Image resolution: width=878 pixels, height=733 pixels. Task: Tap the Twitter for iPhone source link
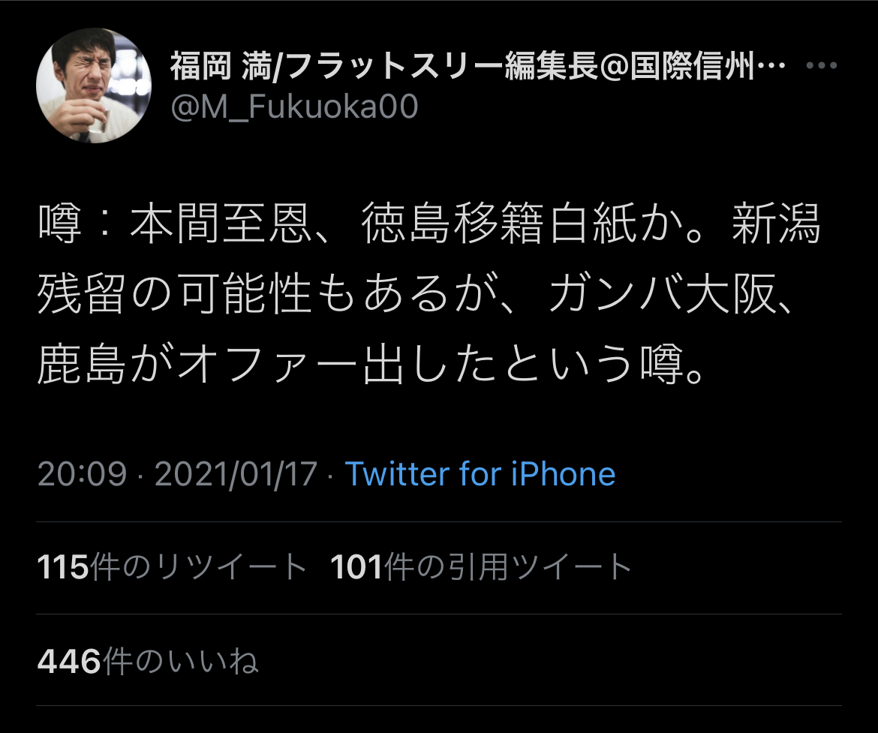(x=480, y=474)
